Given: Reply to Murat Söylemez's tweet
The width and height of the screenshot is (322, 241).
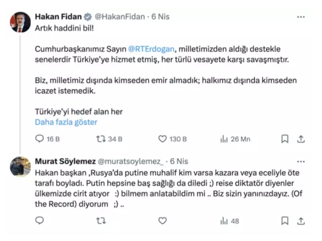Looking at the screenshot, I should tap(39, 220).
